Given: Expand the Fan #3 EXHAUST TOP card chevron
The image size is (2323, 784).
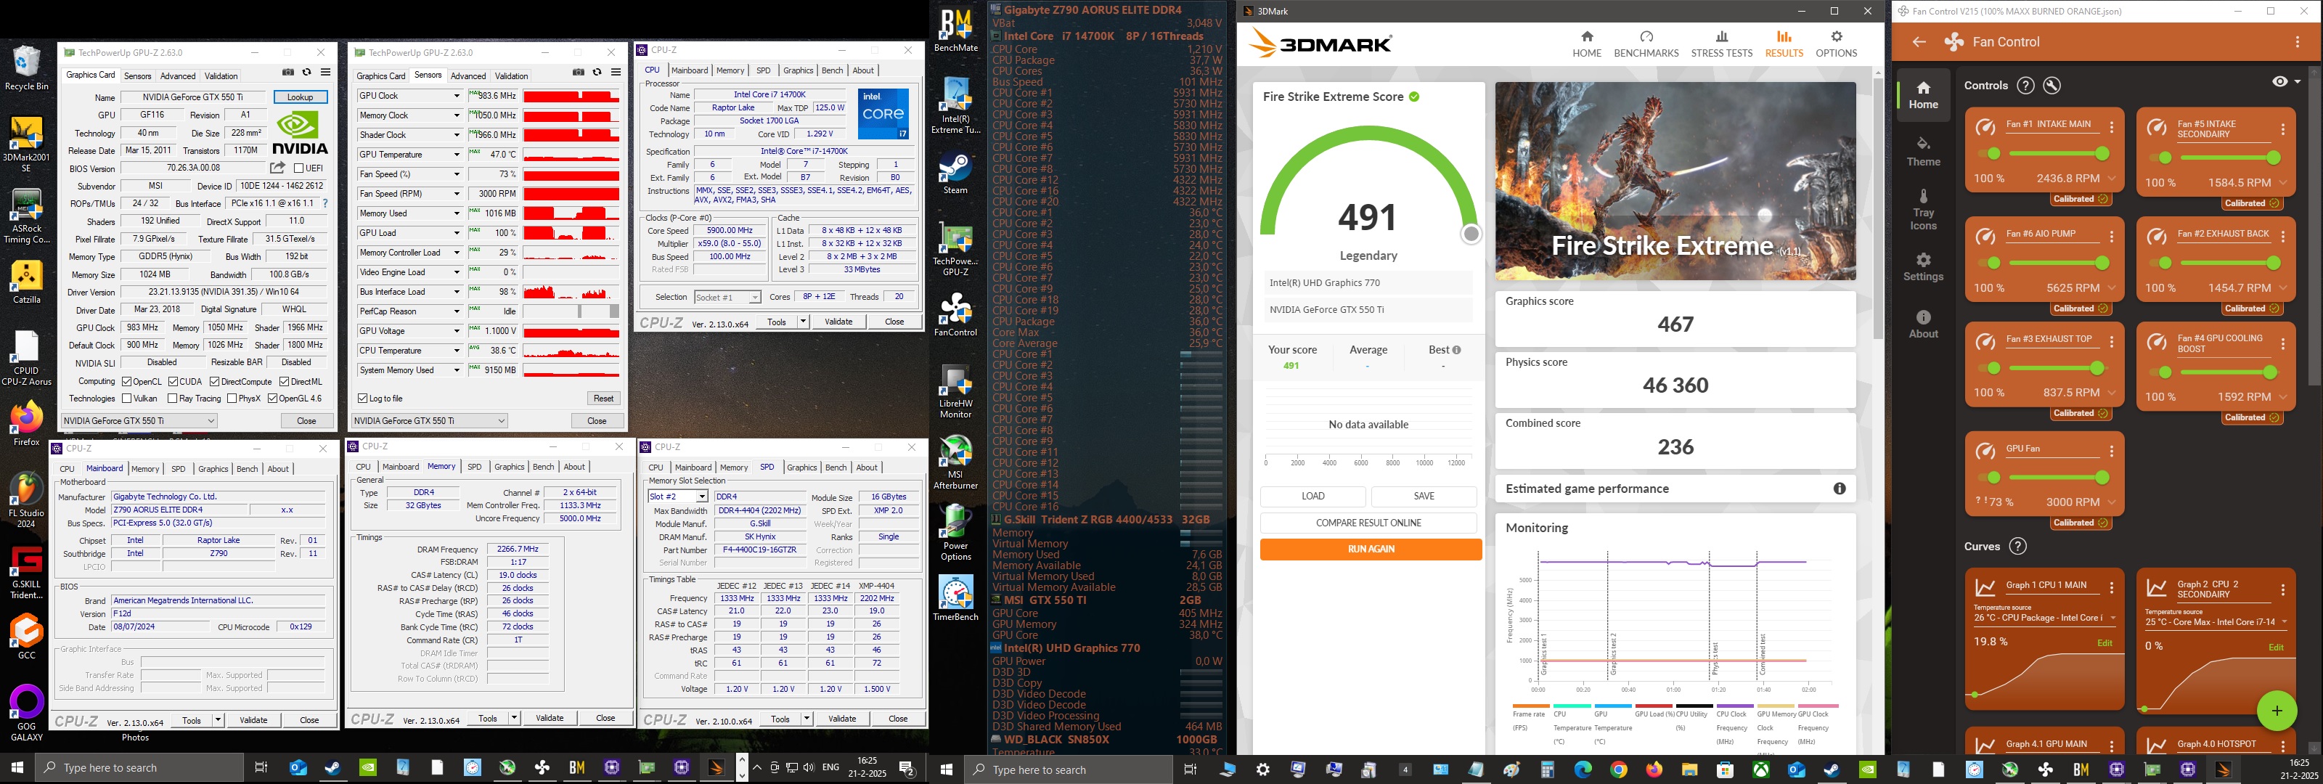Looking at the screenshot, I should 2112,393.
